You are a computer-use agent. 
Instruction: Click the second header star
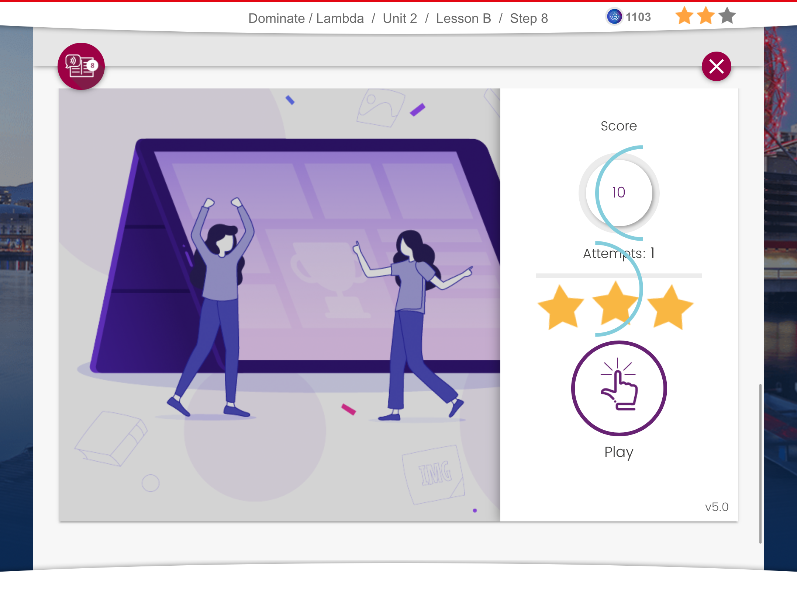705,16
